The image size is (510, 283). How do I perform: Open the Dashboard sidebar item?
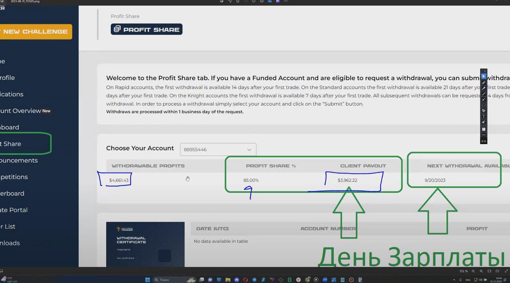(10, 127)
